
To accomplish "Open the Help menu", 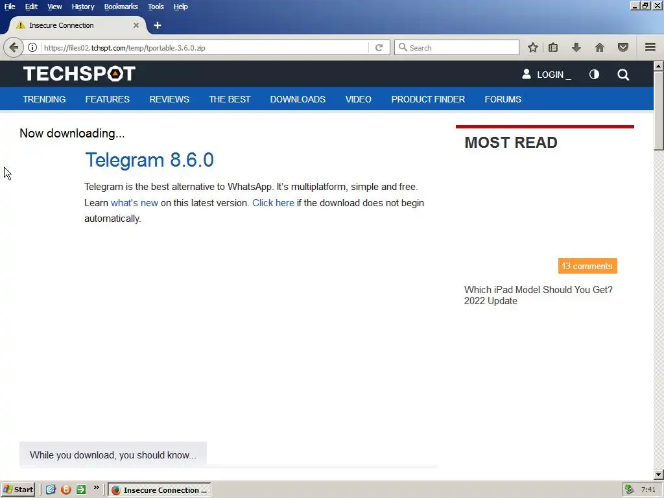I will pos(181,6).
